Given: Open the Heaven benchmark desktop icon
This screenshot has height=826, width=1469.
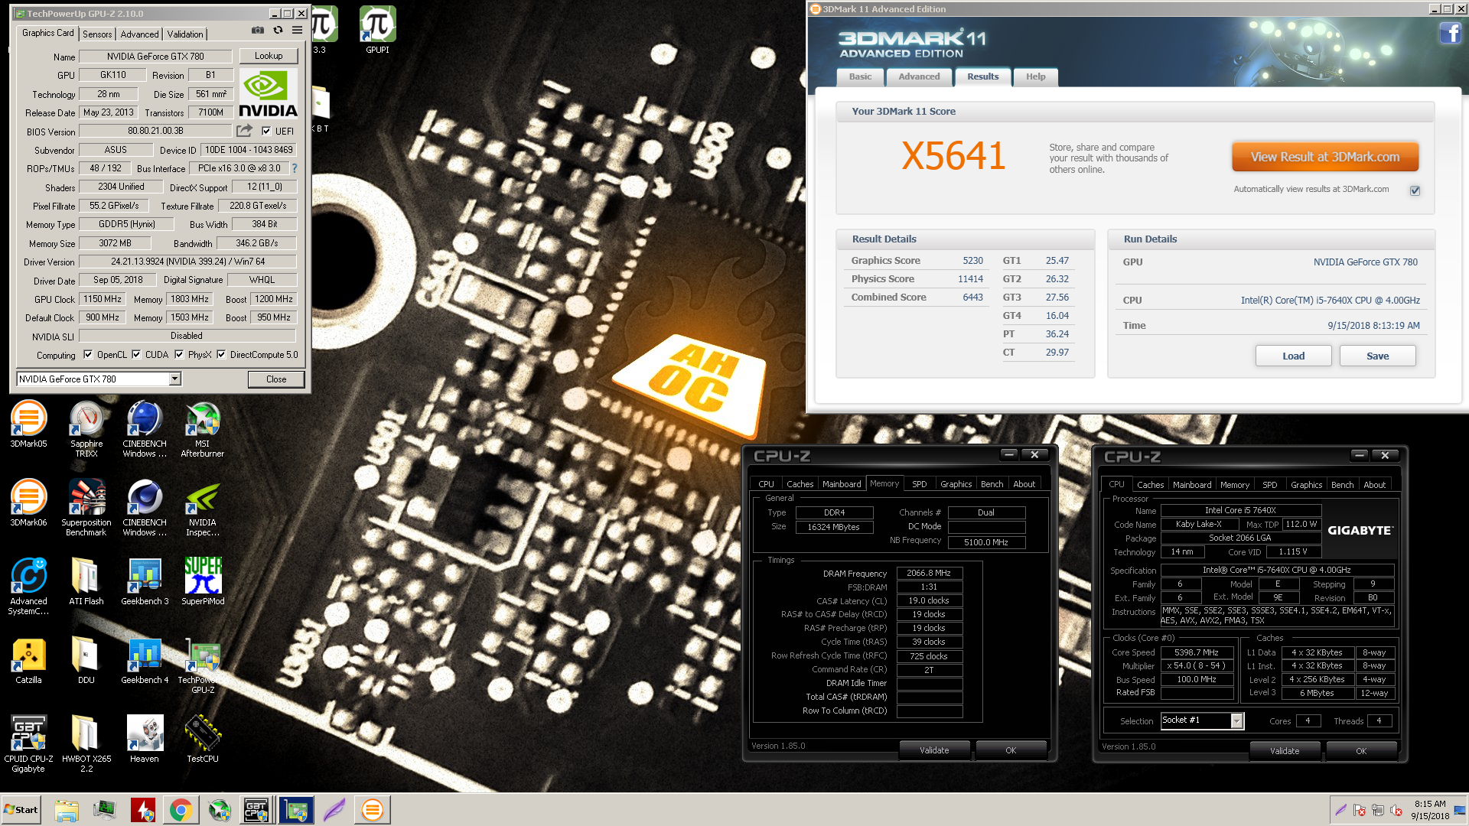Looking at the screenshot, I should (145, 740).
